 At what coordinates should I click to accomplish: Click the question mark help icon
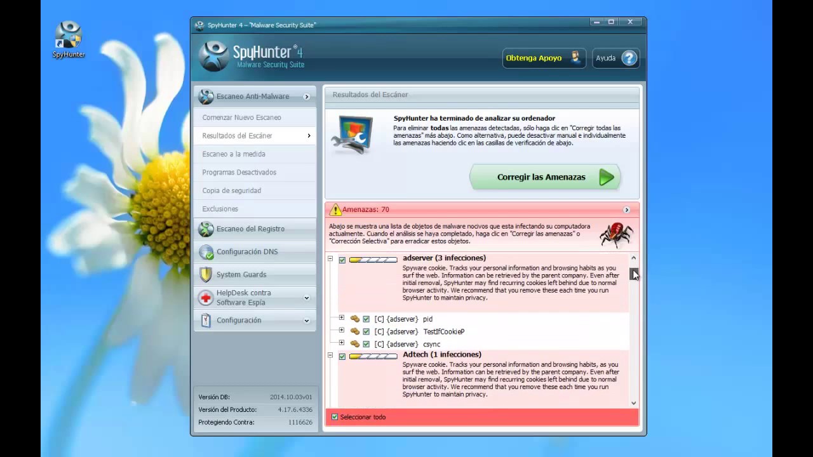629,58
